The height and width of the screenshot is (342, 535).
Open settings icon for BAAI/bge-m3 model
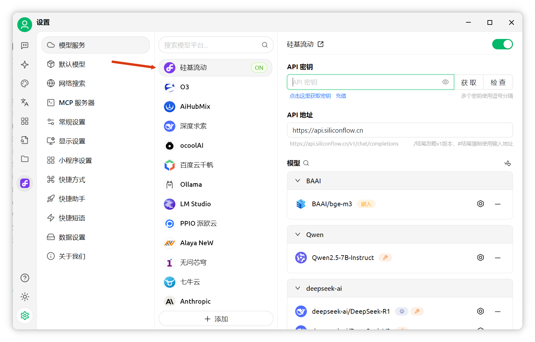coord(480,204)
